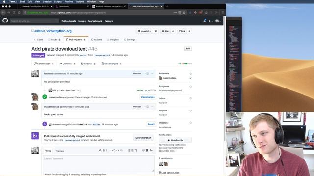Screen dimensions: 314x176
Task: Open the Shell menu in macOS menu bar
Action: (x=22, y=2)
